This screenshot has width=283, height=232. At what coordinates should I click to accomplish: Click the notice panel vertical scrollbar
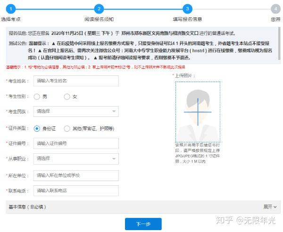tap(279, 43)
